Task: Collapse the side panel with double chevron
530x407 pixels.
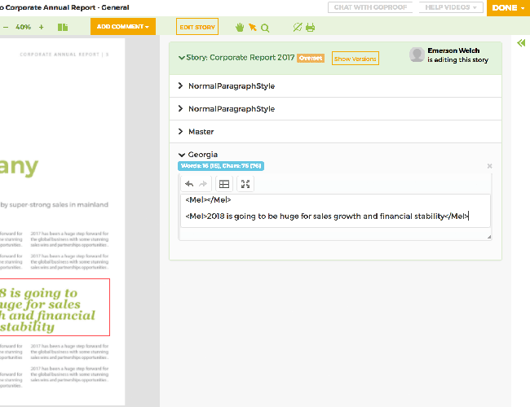Action: pyautogui.click(x=521, y=43)
